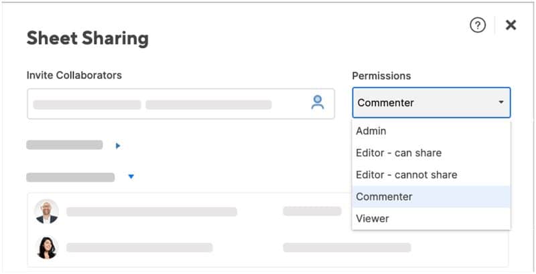
Task: Click the Permissions dropdown arrow
Action: pos(501,102)
